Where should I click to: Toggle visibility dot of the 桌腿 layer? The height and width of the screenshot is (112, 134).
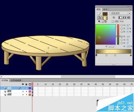click(x=23, y=95)
